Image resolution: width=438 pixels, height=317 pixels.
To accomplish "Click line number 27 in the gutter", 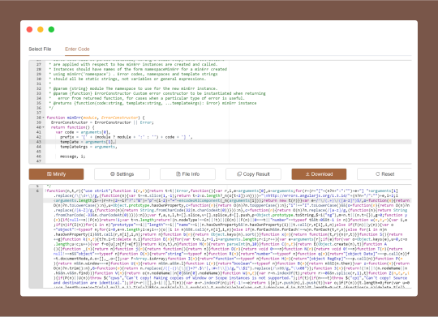I will pyautogui.click(x=39, y=64).
